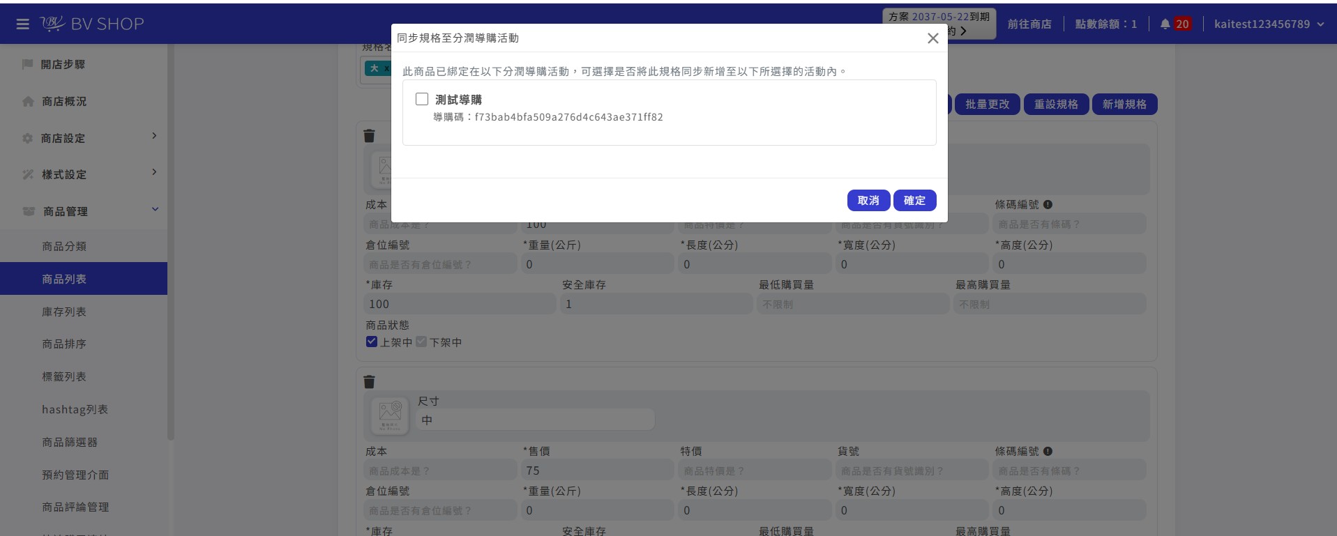The height and width of the screenshot is (536, 1337).
Task: Click the 安全庫存 field showing 1
Action: [656, 304]
